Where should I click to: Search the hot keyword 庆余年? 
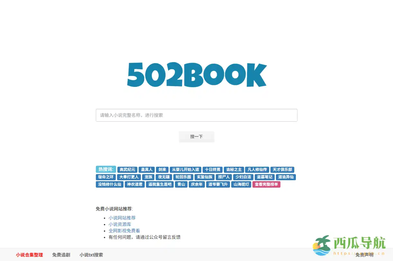197,184
